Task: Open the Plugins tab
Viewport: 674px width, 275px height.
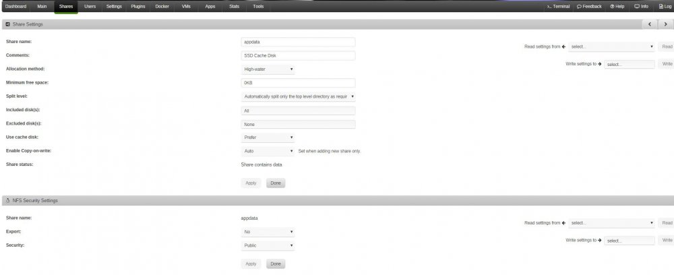Action: (138, 7)
